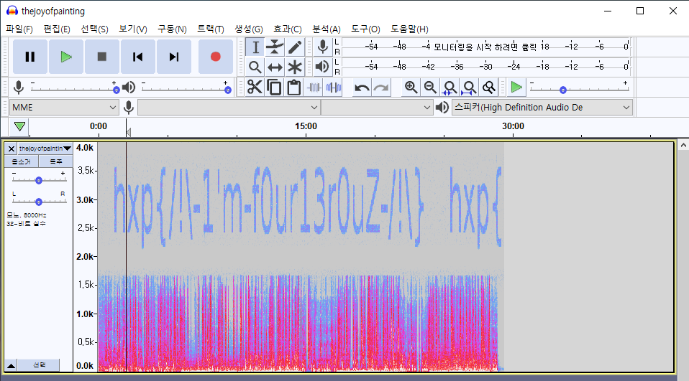Open the recording device dropdown
Viewport: 689px width, 381px height.
pos(229,108)
